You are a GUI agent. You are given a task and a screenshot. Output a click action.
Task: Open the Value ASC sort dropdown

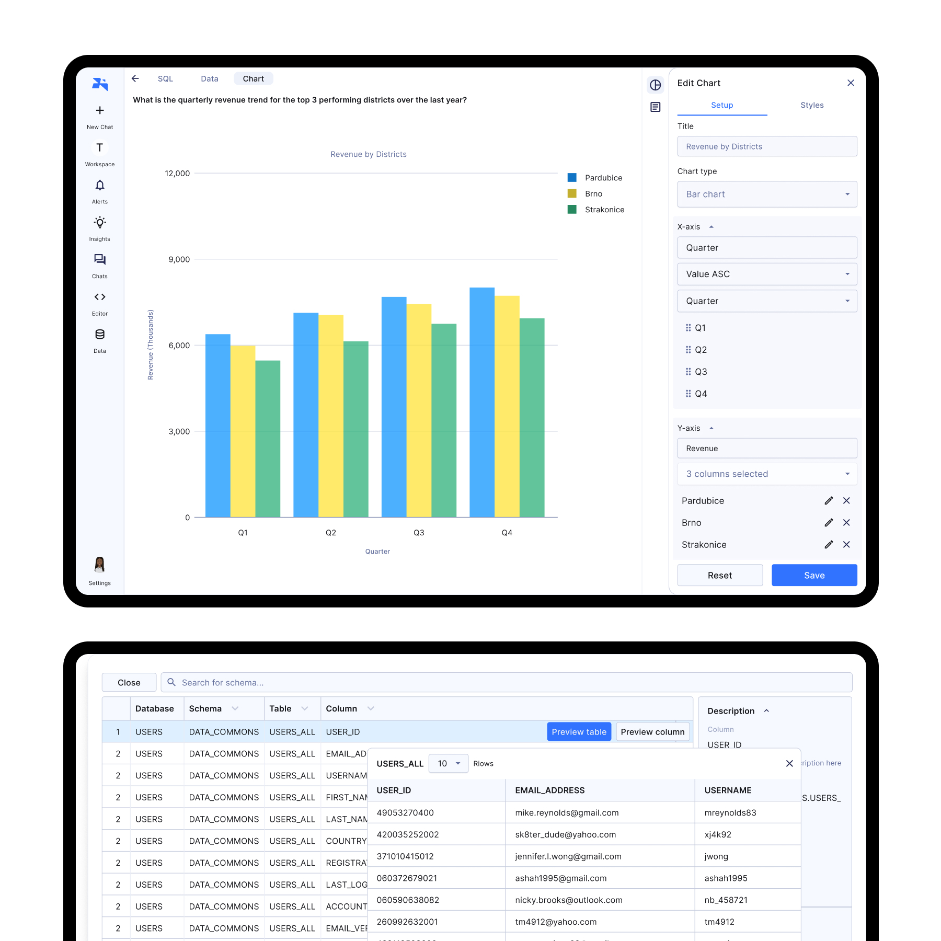tap(767, 274)
